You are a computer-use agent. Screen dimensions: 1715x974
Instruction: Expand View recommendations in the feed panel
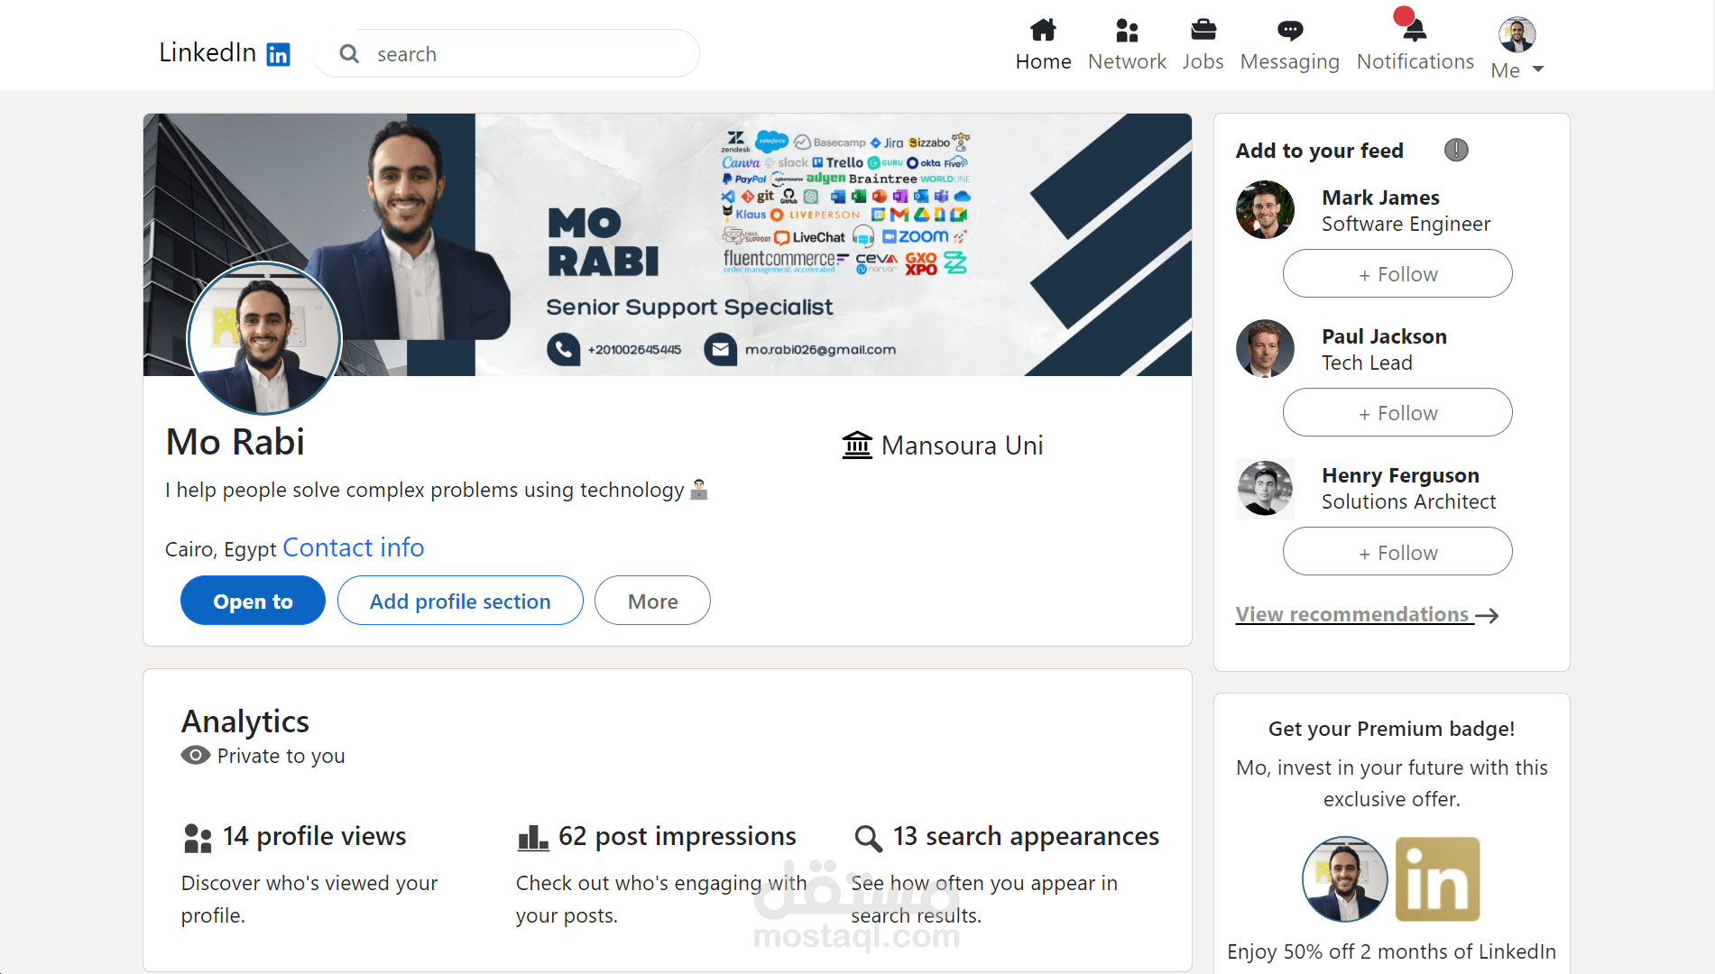click(1352, 614)
